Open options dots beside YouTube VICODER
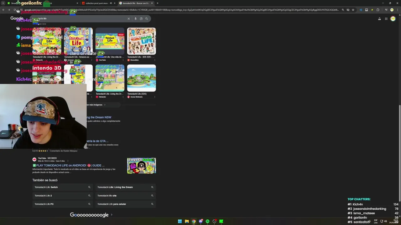The height and width of the screenshot is (225, 401). [x=68, y=161]
